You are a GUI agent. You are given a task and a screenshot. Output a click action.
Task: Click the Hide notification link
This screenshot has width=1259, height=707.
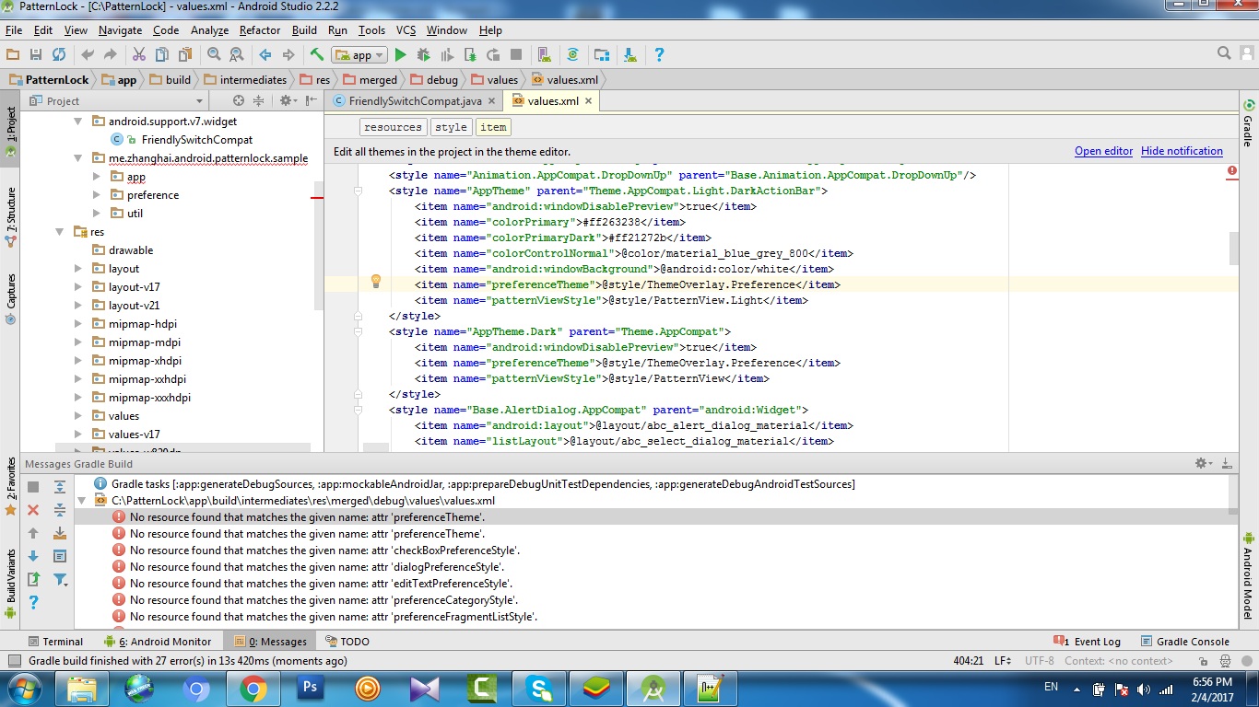tap(1182, 151)
